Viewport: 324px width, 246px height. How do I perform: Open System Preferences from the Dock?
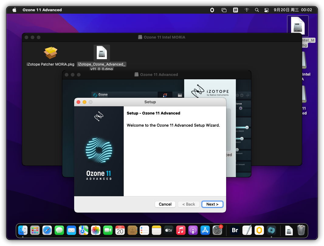click(217, 230)
